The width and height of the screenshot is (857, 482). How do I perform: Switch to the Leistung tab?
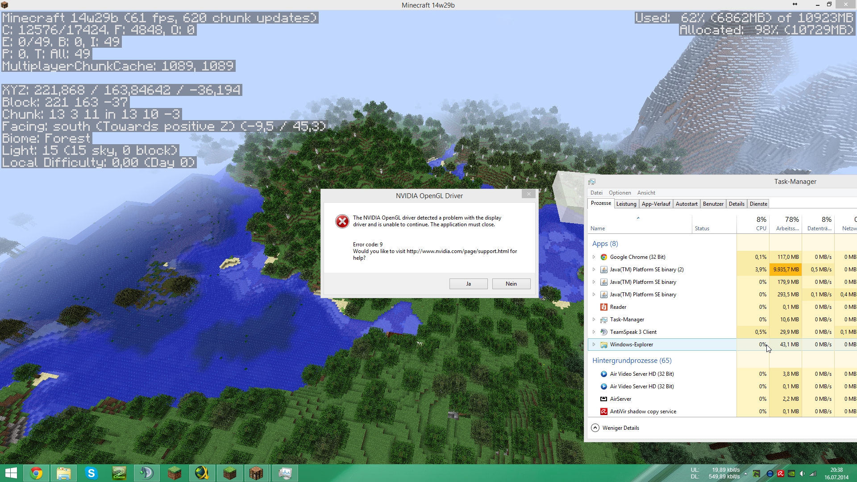pos(626,204)
